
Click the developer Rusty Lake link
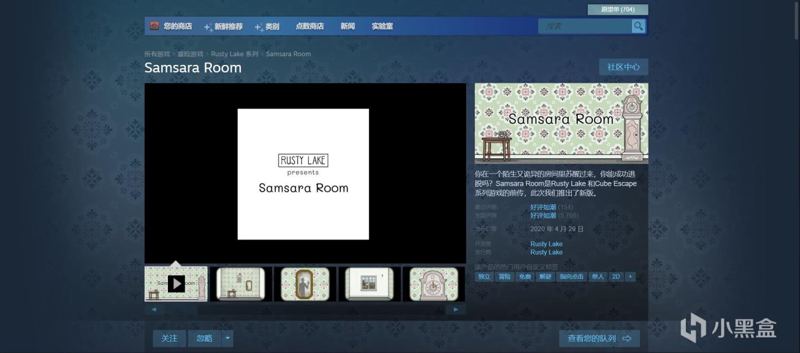point(547,244)
